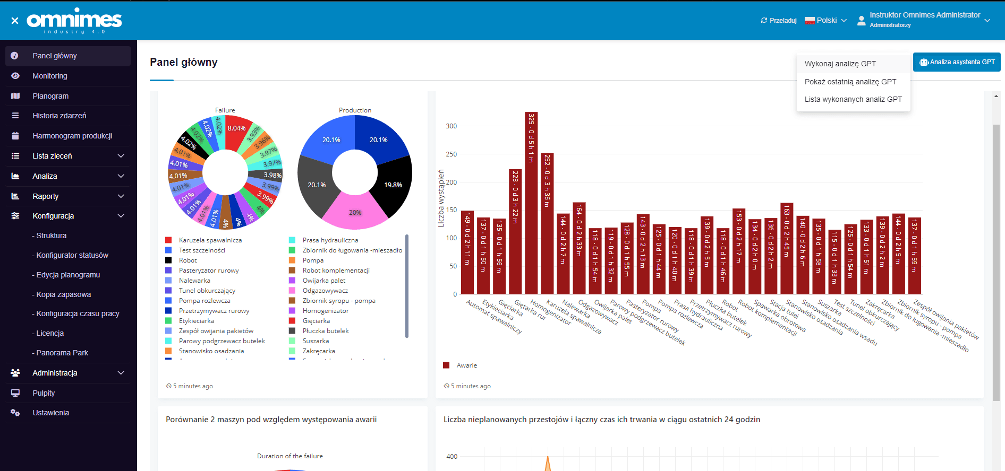Toggle Prasa hydrauliczna legend cyan swatch
Viewport: 1005px width, 471px height.
coord(292,240)
